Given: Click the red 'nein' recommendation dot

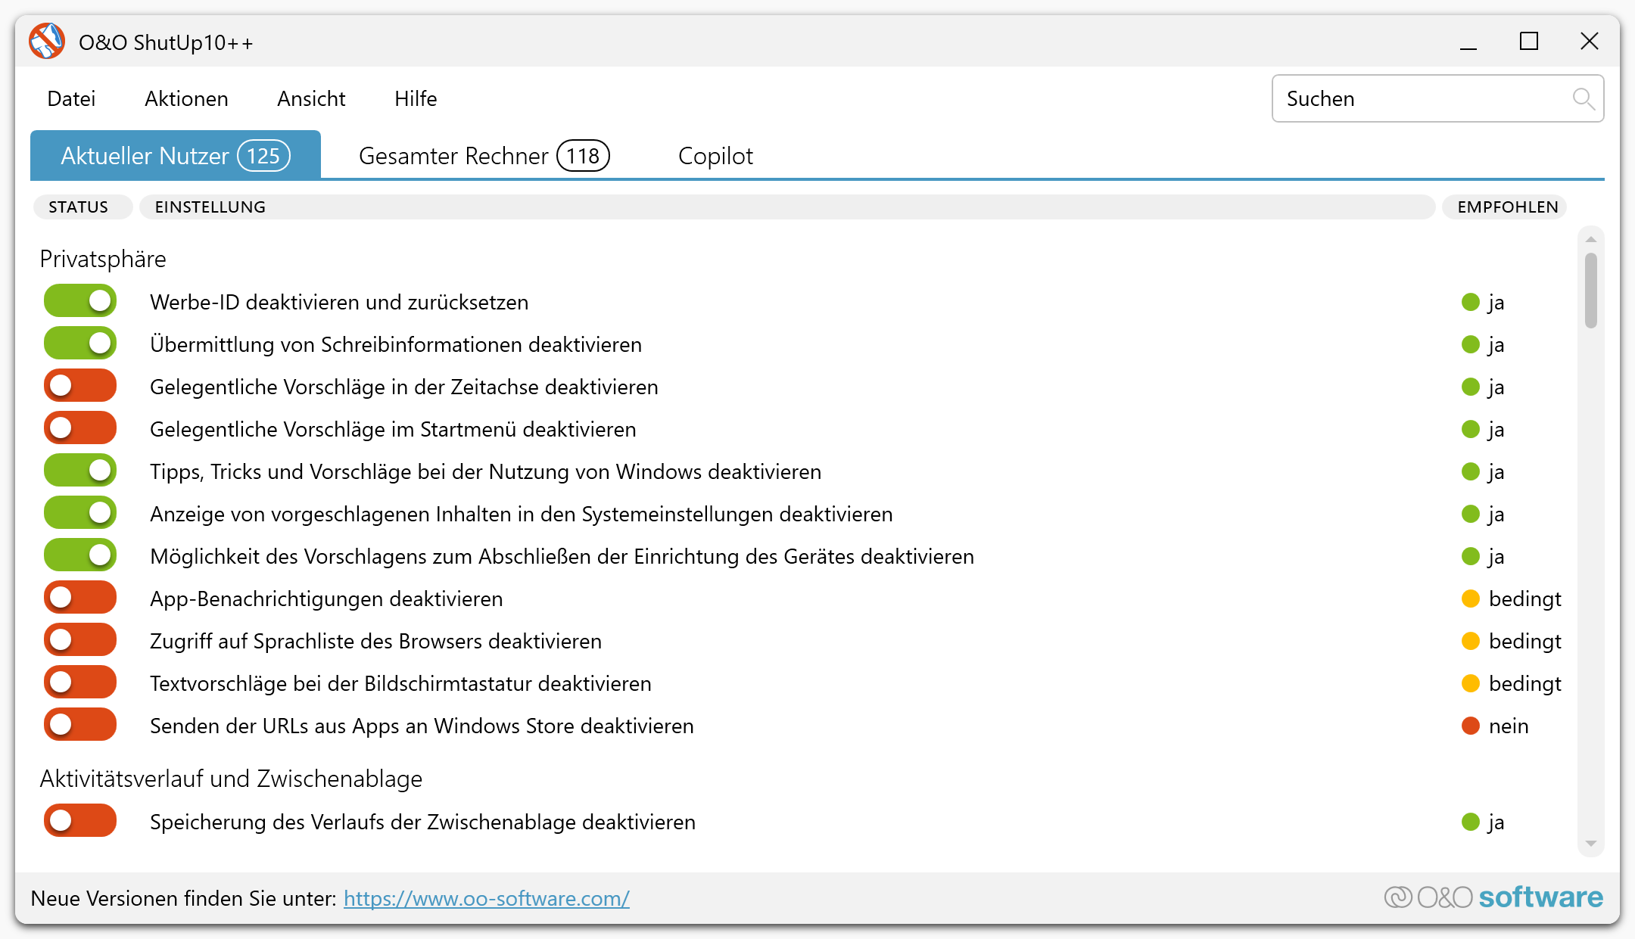Looking at the screenshot, I should pyautogui.click(x=1470, y=726).
